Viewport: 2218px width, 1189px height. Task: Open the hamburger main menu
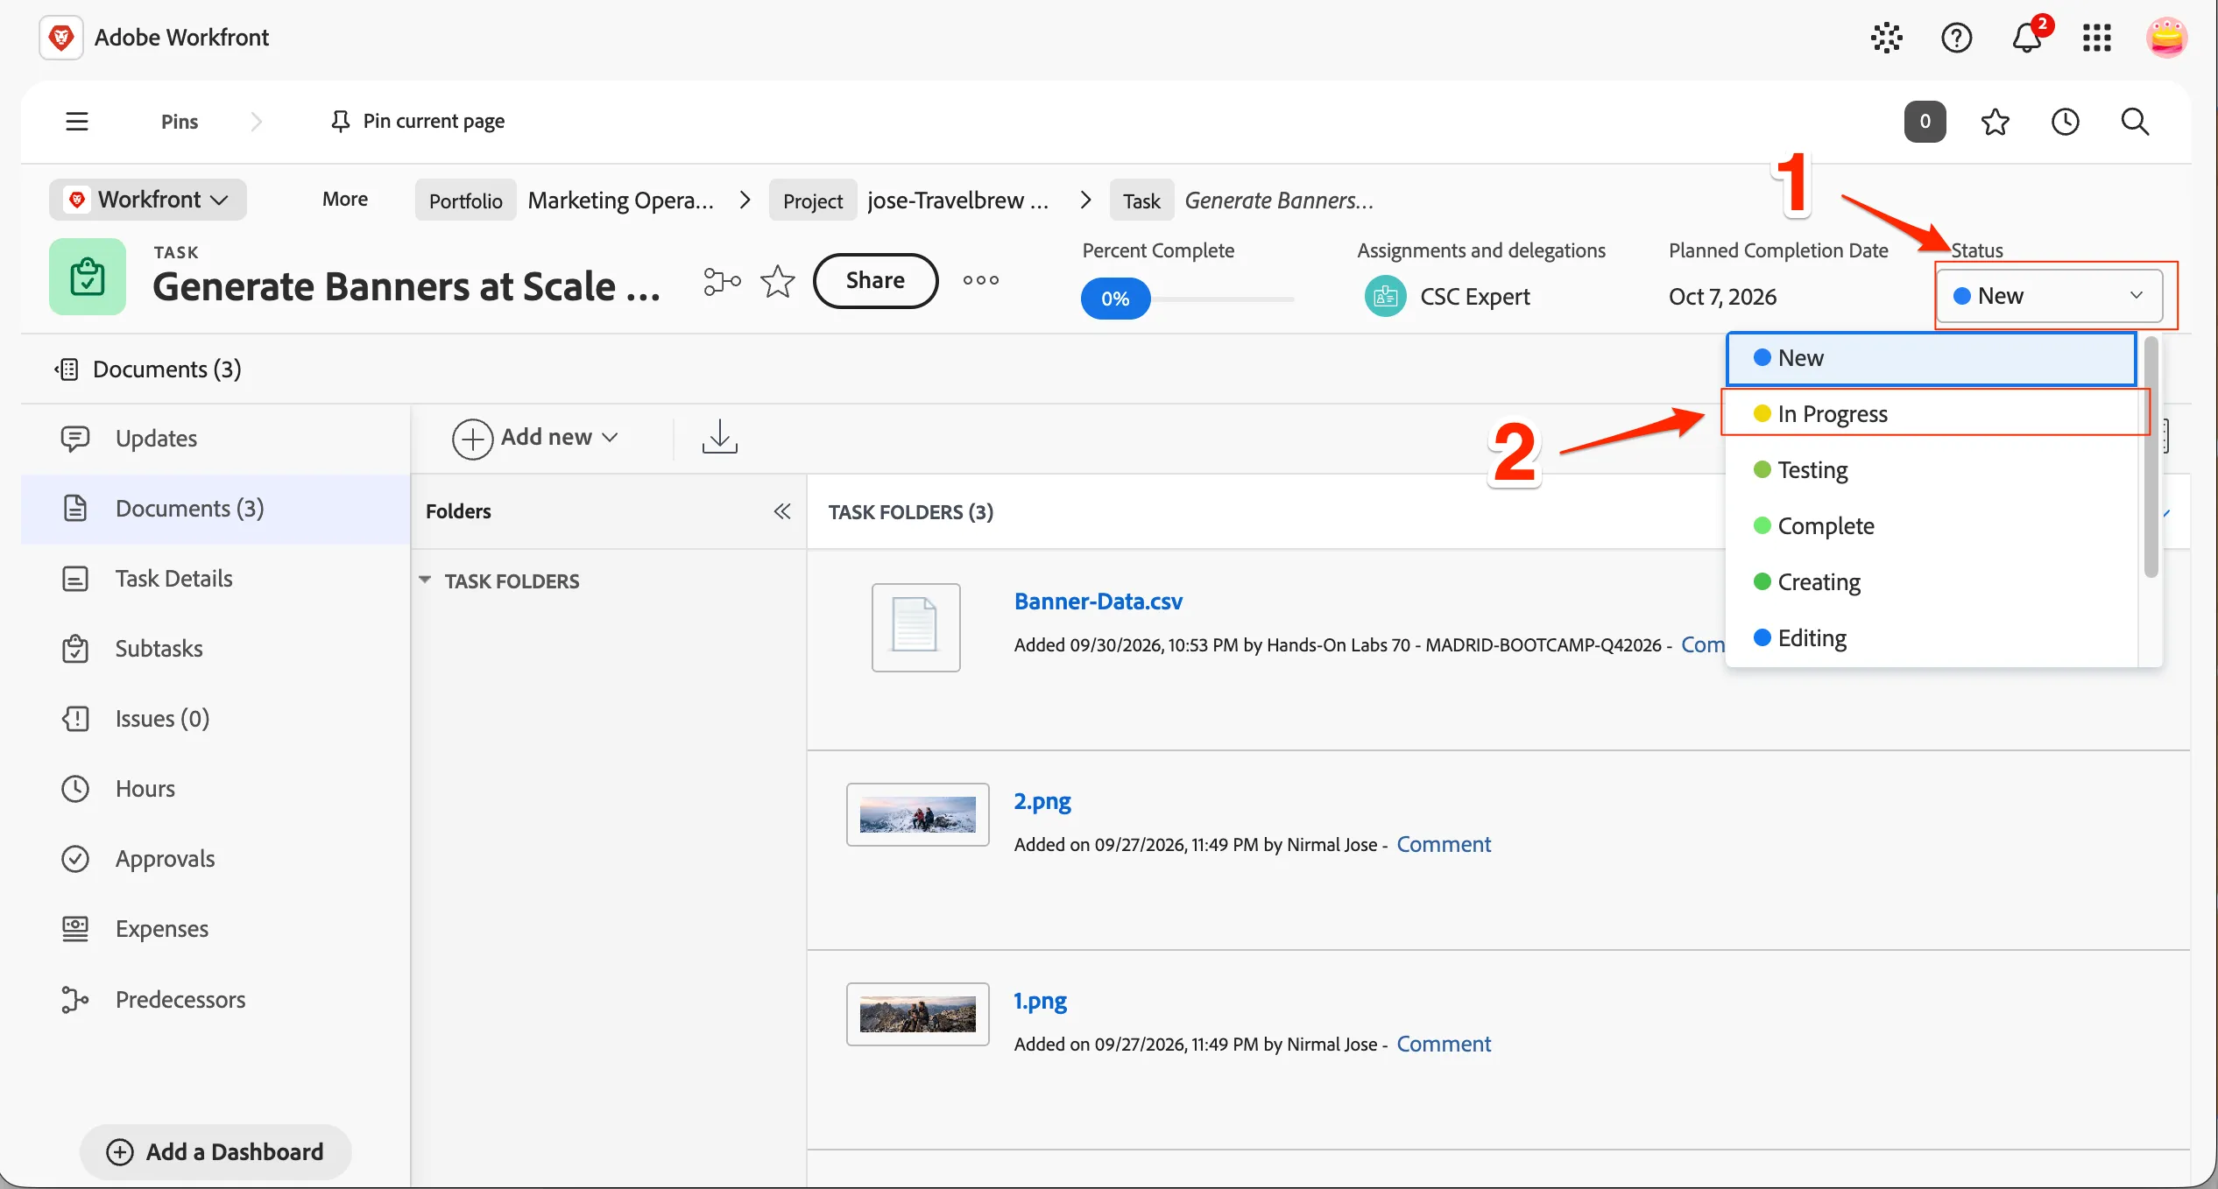77,121
